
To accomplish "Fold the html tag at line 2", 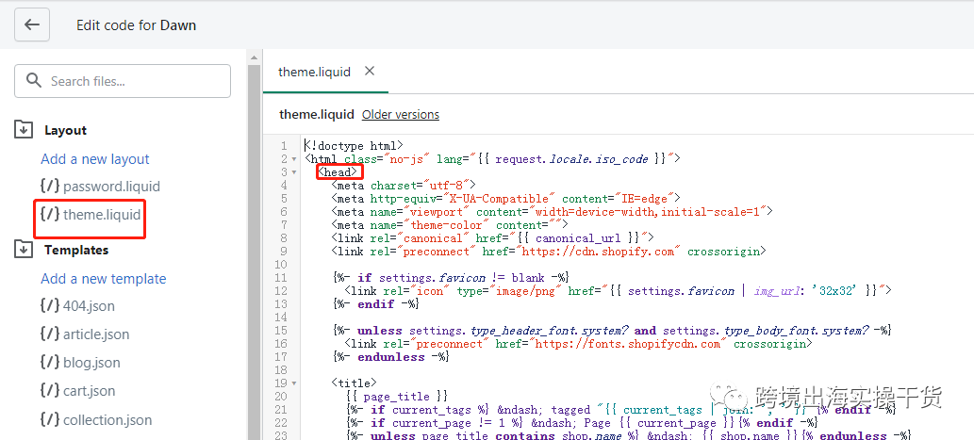I will [294, 159].
